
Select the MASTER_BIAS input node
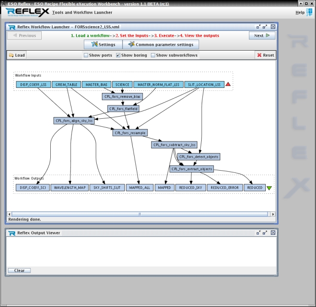click(97, 84)
